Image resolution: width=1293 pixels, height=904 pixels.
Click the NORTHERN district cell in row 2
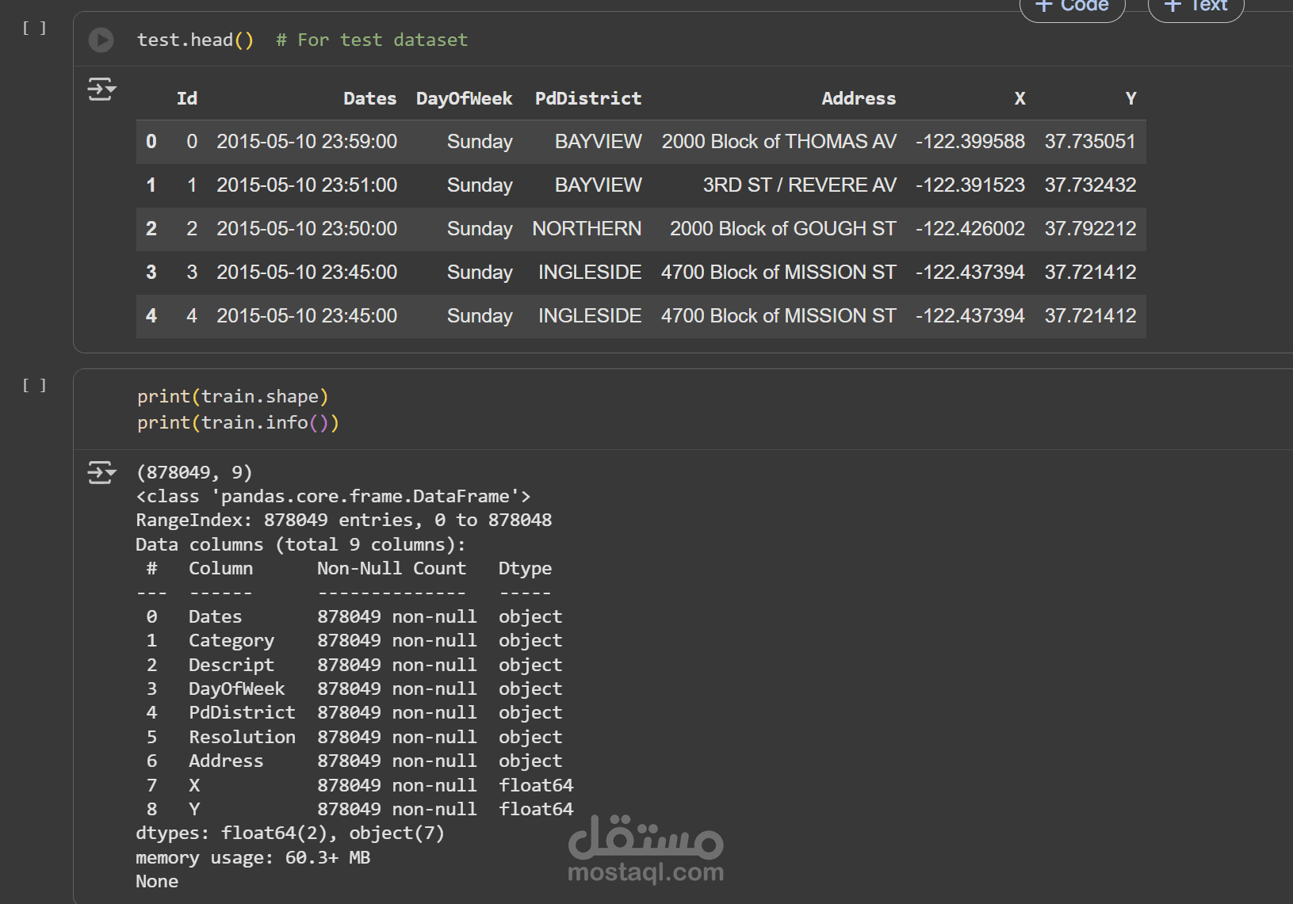pos(587,229)
